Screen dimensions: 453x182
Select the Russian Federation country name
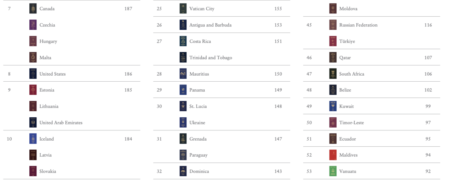(358, 25)
